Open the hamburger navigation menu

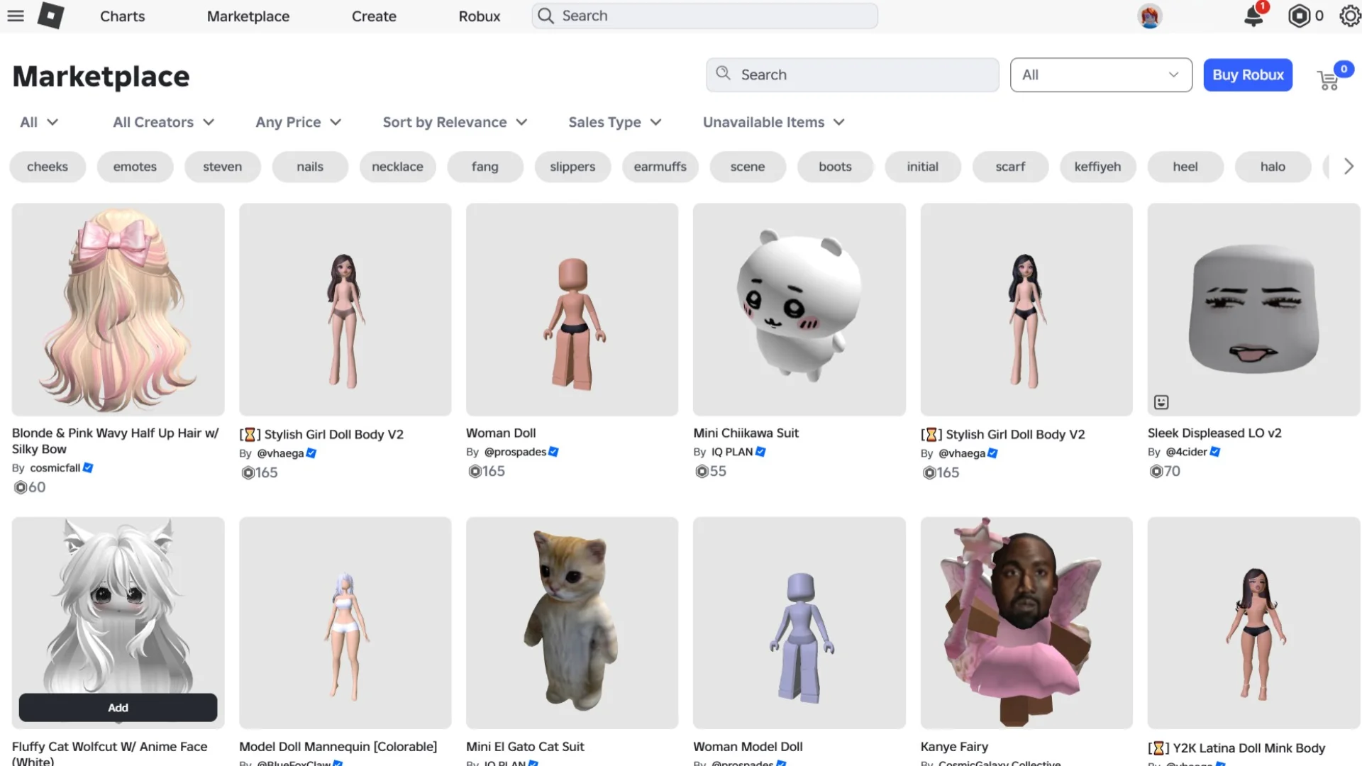16,16
